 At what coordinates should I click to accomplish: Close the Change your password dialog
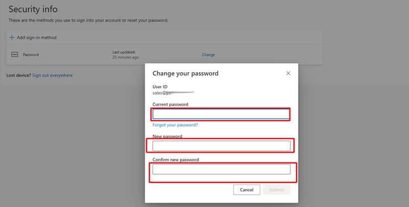click(x=288, y=73)
